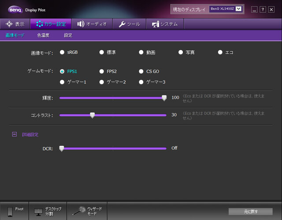Image resolution: width=282 pixels, height=220 pixels.
Task: Open the デスクトップ分割 desktop partition
Action: [48, 211]
